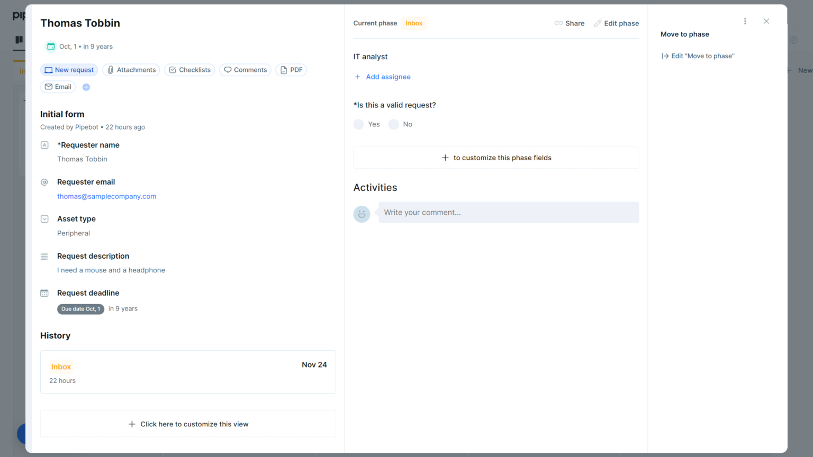Switch to the Comments tab
813x457 pixels.
[245, 69]
